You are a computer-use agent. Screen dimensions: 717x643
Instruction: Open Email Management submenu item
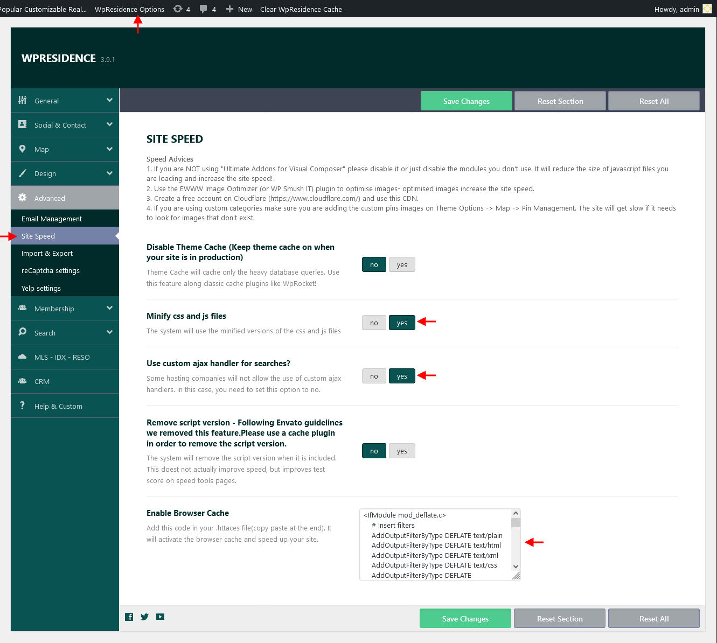pos(65,219)
